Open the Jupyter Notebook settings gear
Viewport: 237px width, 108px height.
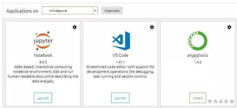click(x=75, y=27)
